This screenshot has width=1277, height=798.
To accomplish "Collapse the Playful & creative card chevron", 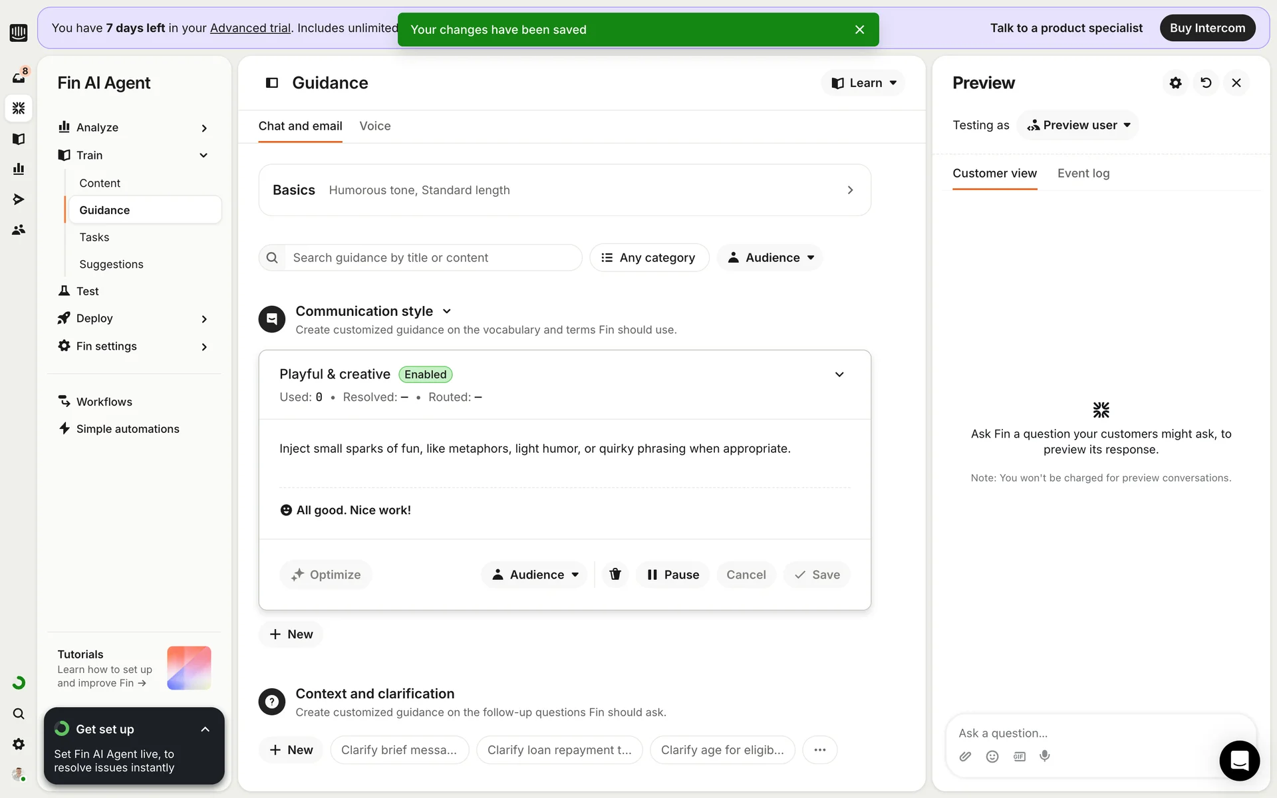I will click(839, 374).
